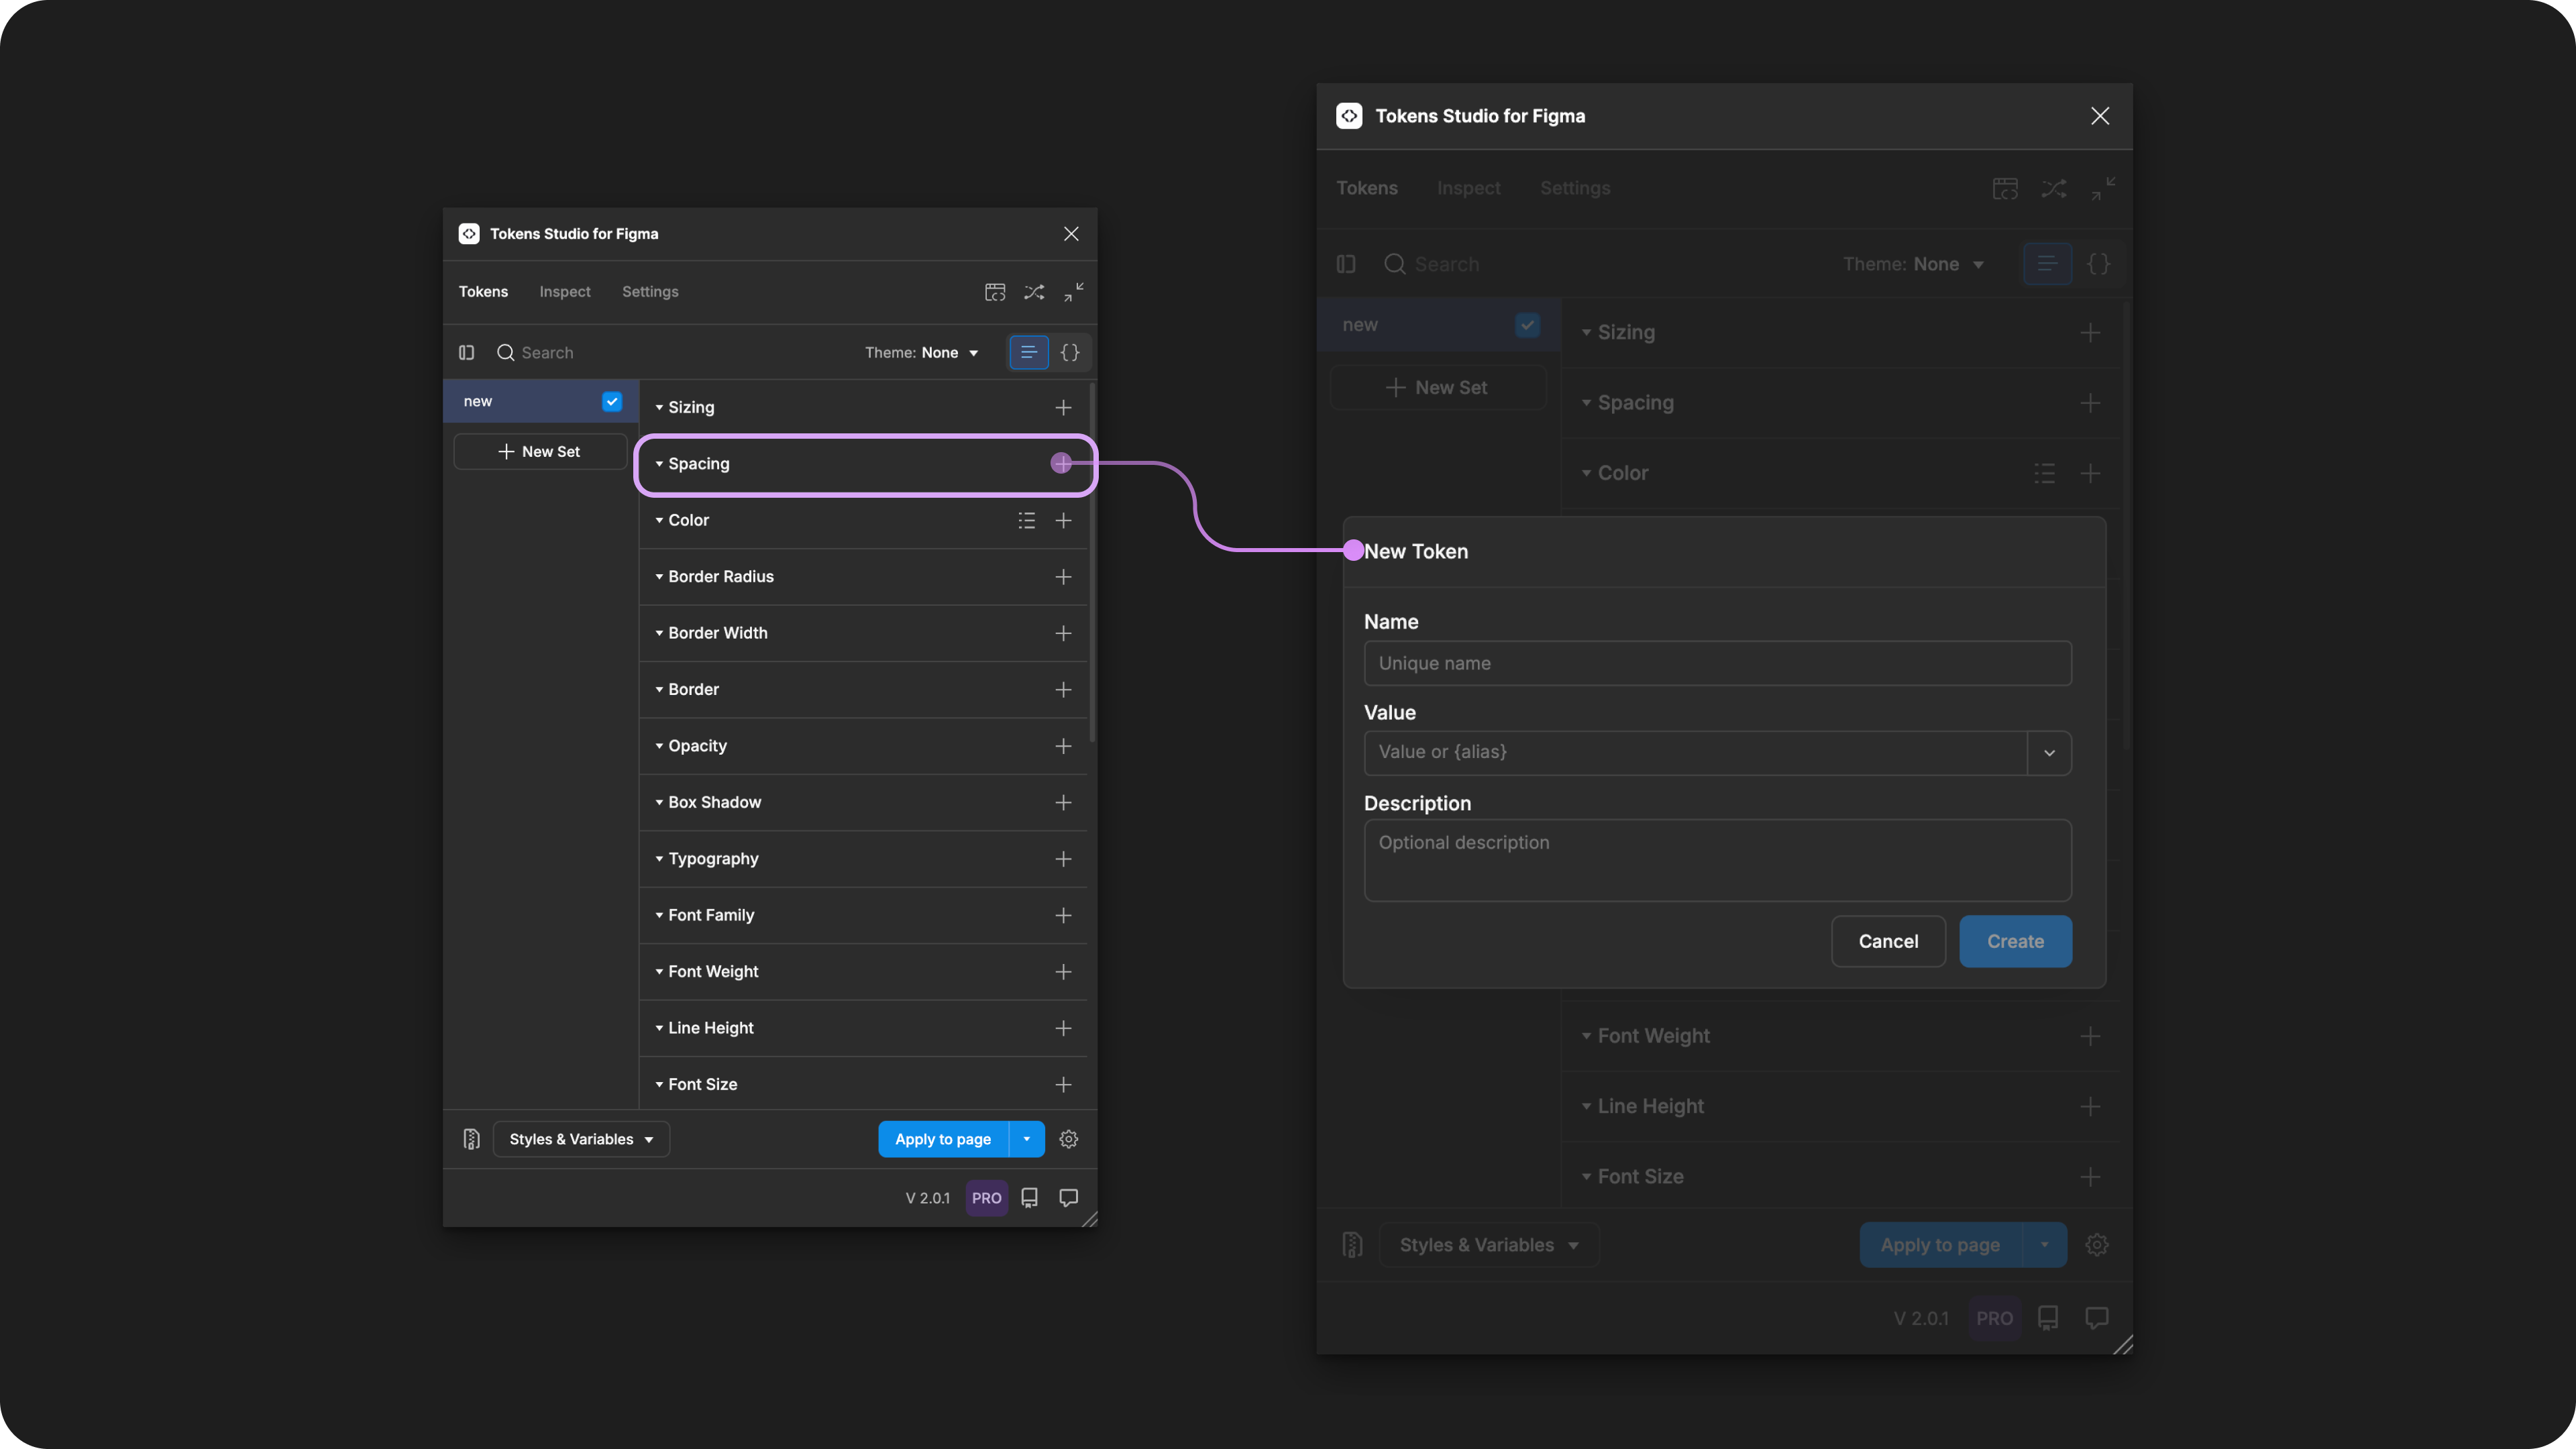The width and height of the screenshot is (2576, 1449).
Task: Click the Tokens Studio logo in left panel title
Action: click(468, 234)
